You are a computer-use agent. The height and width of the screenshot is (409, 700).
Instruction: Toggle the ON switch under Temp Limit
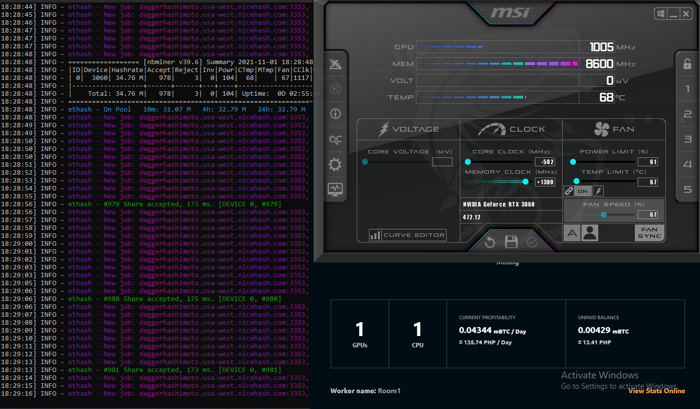tap(583, 191)
